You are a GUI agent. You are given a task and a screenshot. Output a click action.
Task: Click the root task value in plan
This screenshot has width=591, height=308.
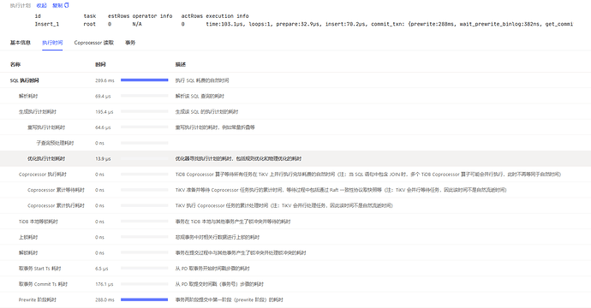pyautogui.click(x=90, y=24)
